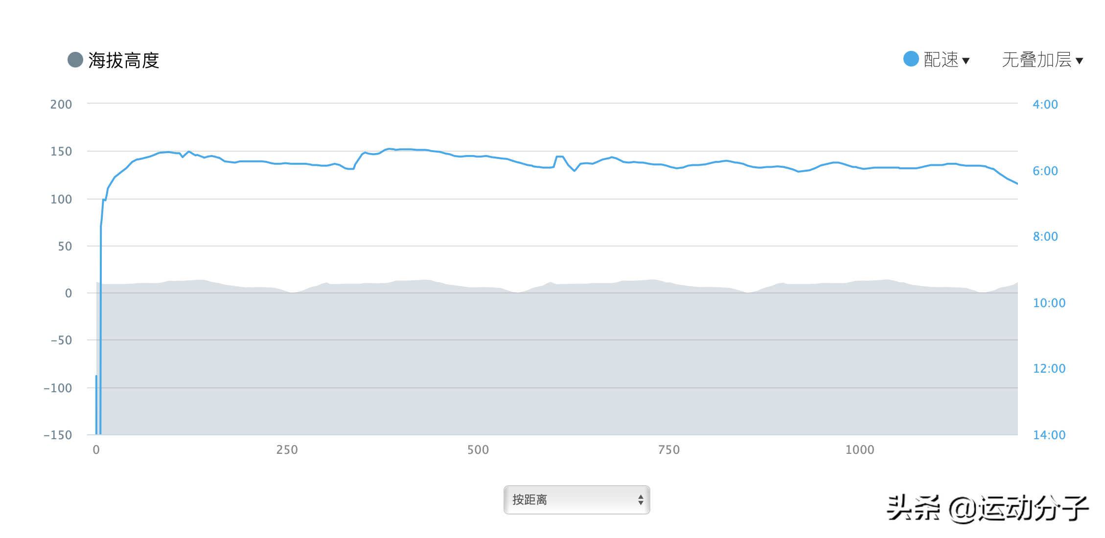Click the 250 distance axis label
Screen dimensions: 1105x538
tap(287, 450)
